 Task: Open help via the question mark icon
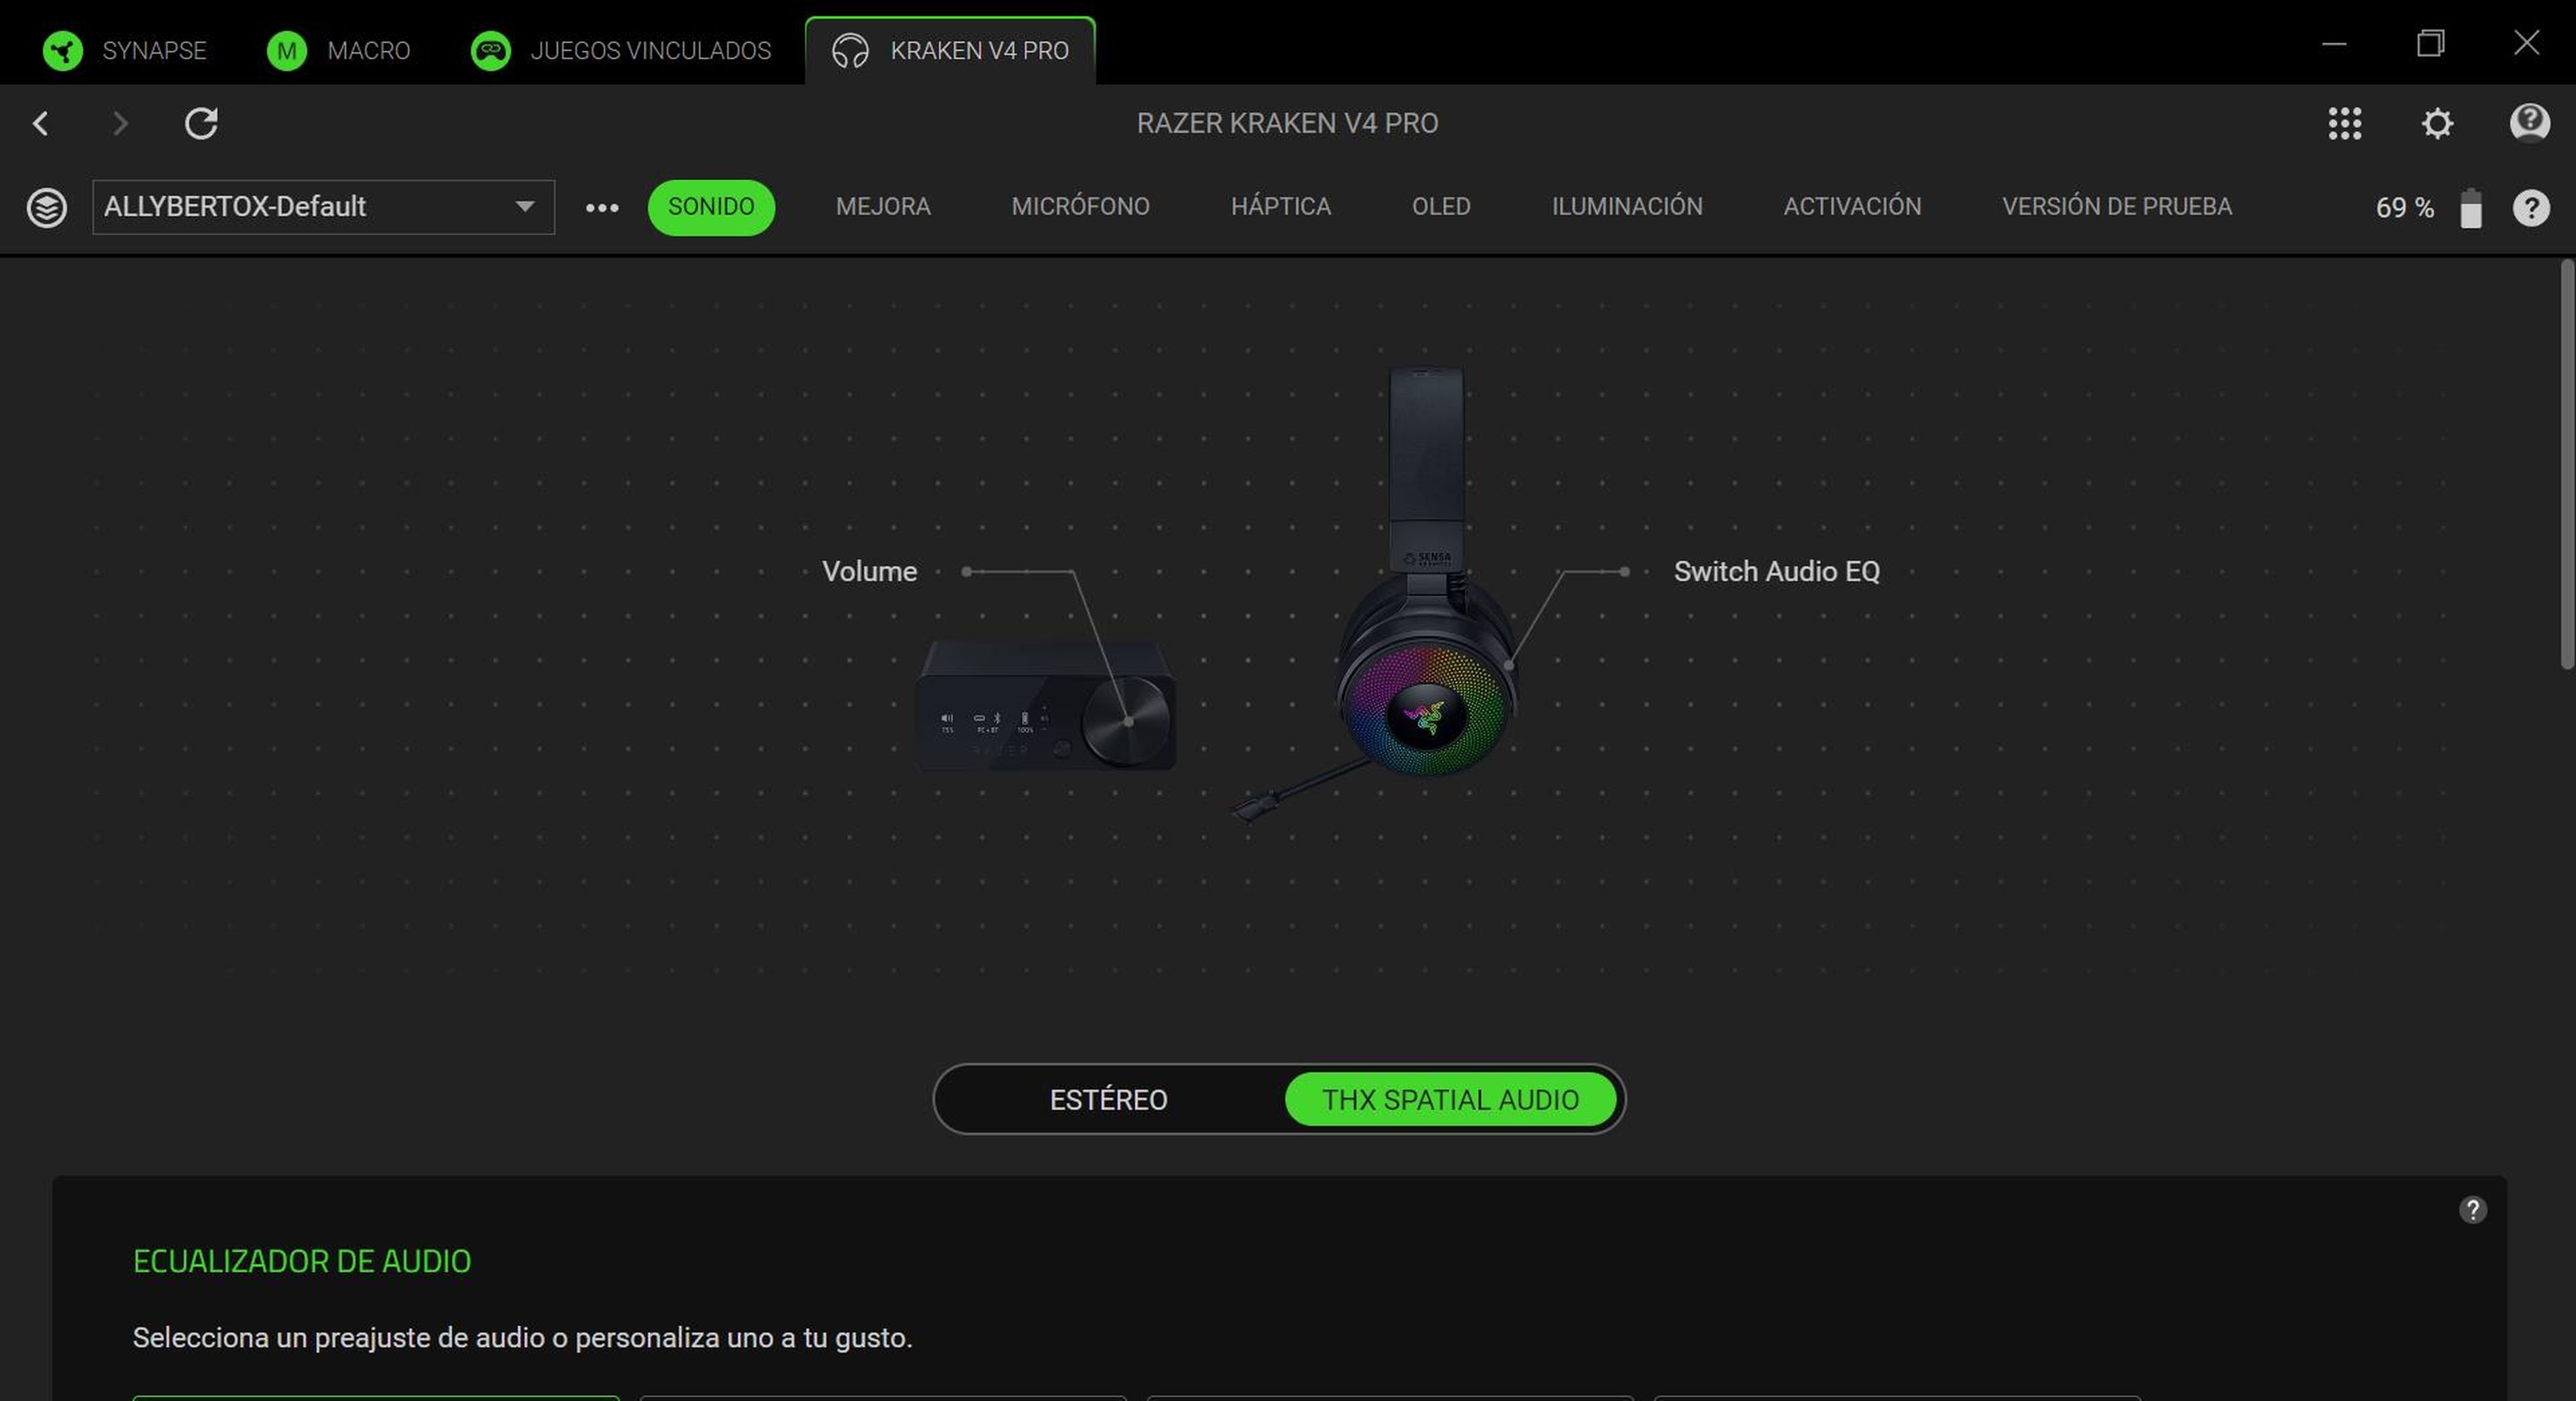click(x=2532, y=207)
